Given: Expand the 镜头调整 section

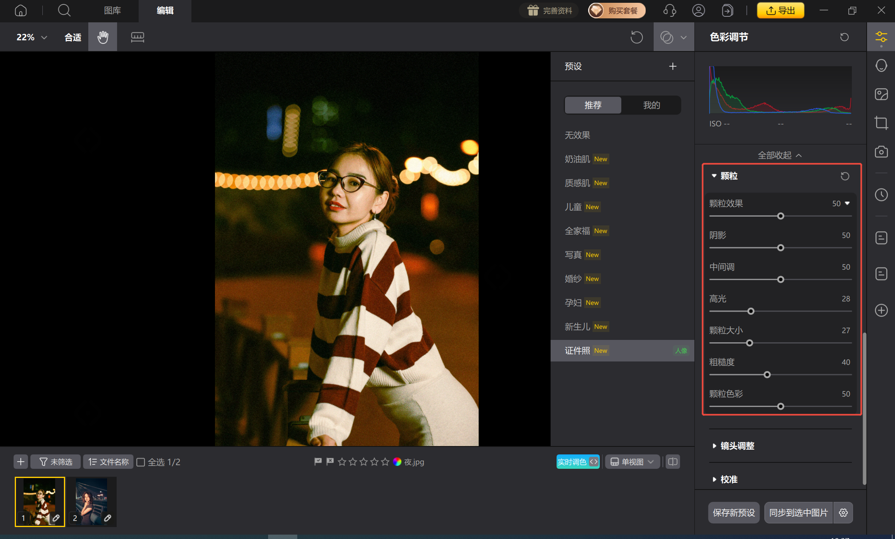Looking at the screenshot, I should 737,446.
